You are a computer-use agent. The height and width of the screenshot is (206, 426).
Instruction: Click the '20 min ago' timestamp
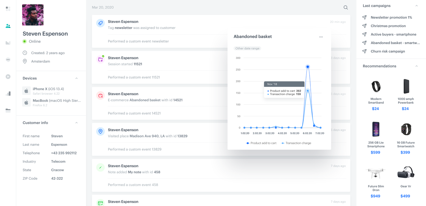pyautogui.click(x=338, y=22)
